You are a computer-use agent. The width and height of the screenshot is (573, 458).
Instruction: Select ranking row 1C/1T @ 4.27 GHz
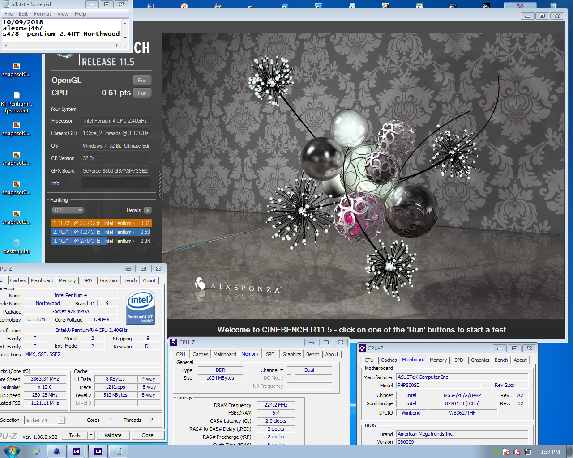click(x=102, y=232)
